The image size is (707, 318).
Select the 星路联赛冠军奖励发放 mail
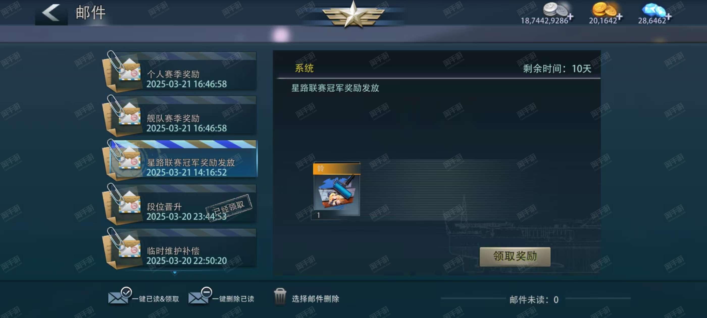tap(180, 160)
